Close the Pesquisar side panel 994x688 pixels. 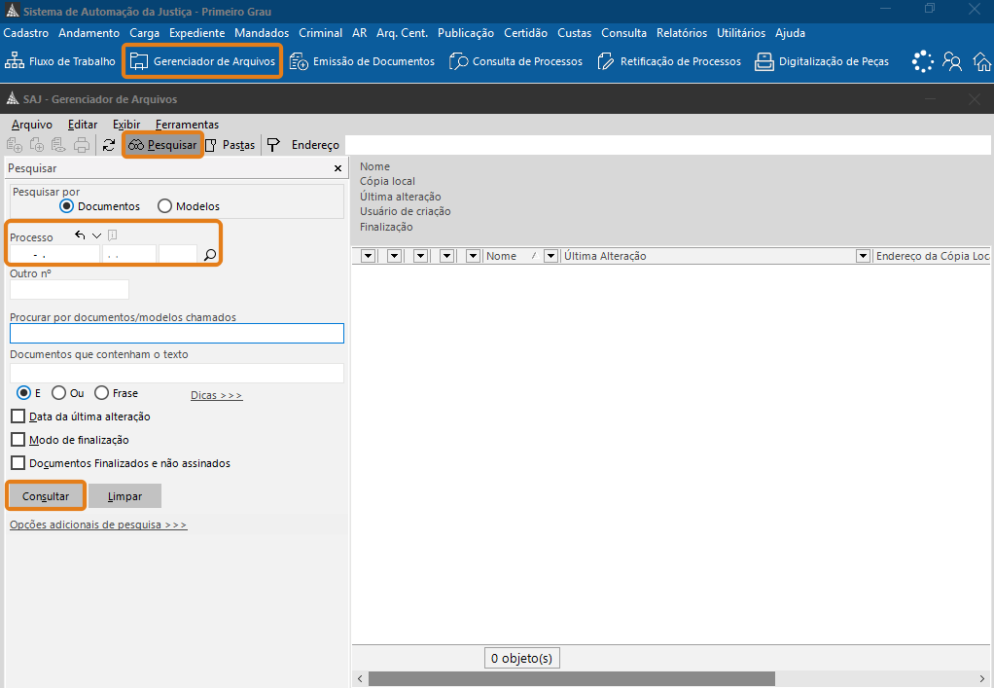(x=337, y=168)
